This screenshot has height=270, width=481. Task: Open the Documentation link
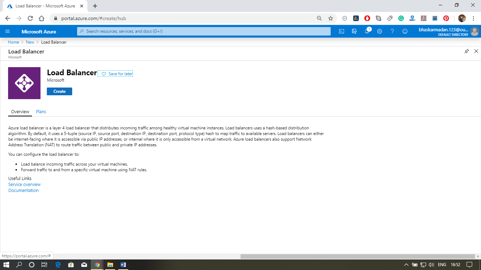[23, 191]
